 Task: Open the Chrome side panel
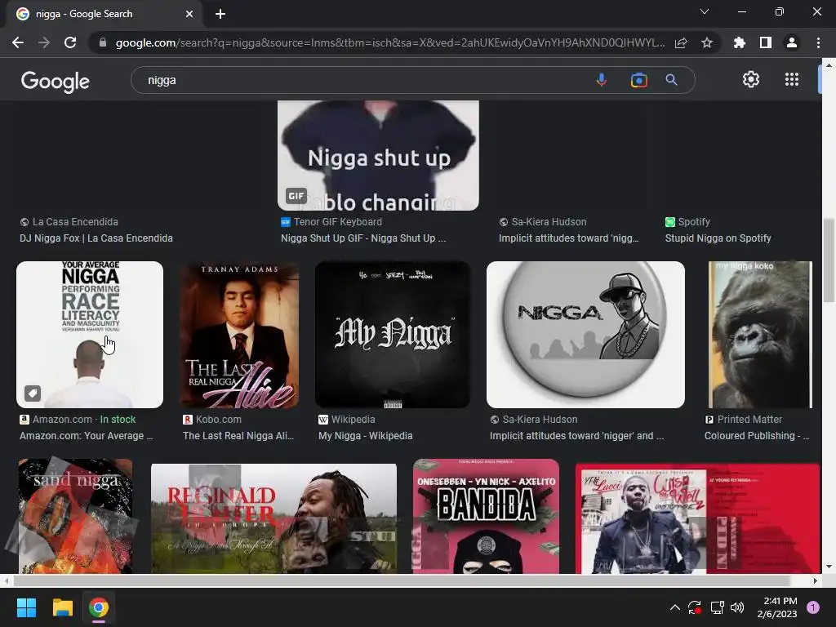click(766, 42)
